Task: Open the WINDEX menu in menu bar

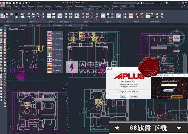Action: click(x=124, y=6)
